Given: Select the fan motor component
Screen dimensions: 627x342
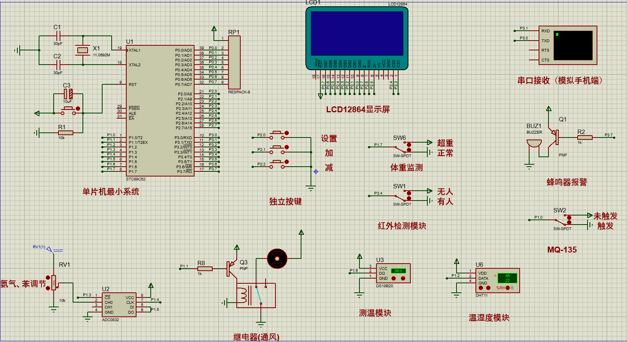Looking at the screenshot, I should click(x=277, y=258).
